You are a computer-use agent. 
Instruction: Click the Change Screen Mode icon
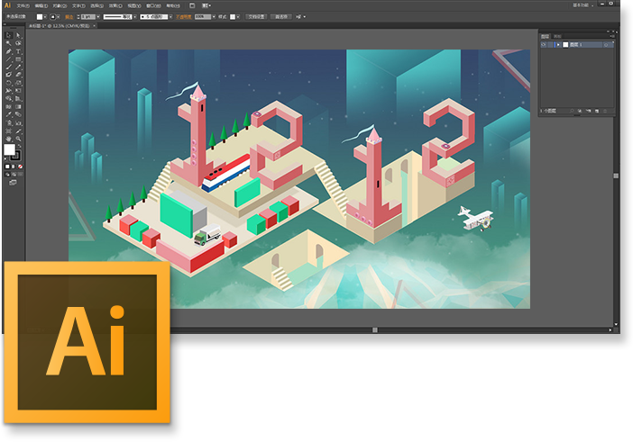[14, 183]
